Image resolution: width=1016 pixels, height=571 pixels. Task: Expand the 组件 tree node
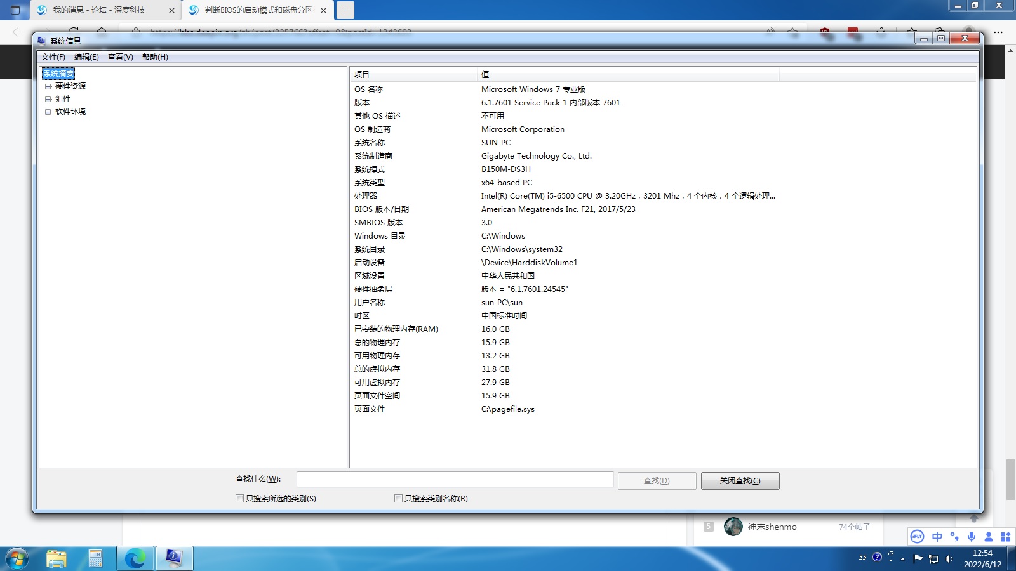[48, 99]
